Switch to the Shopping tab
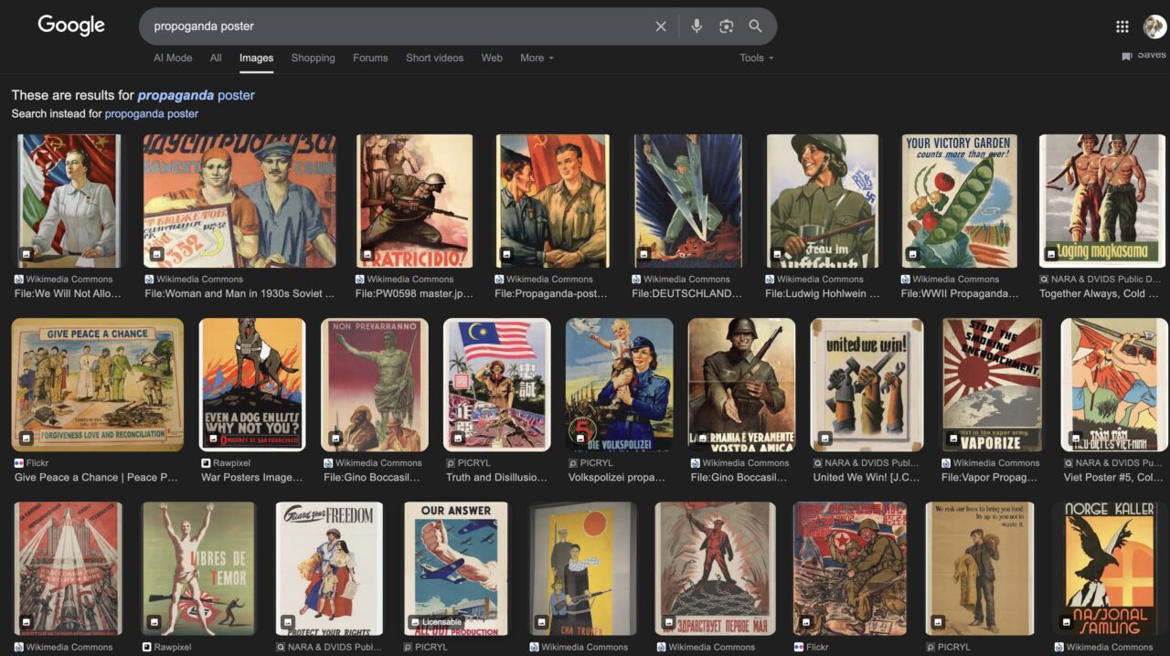This screenshot has height=656, width=1170. coord(313,58)
